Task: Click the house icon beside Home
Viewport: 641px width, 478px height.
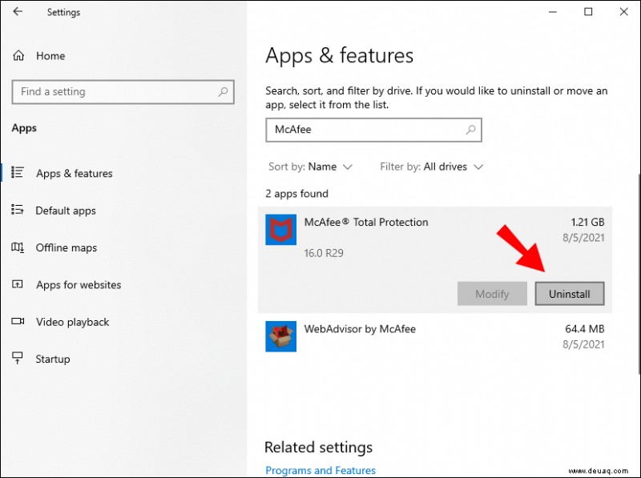Action: pyautogui.click(x=18, y=55)
